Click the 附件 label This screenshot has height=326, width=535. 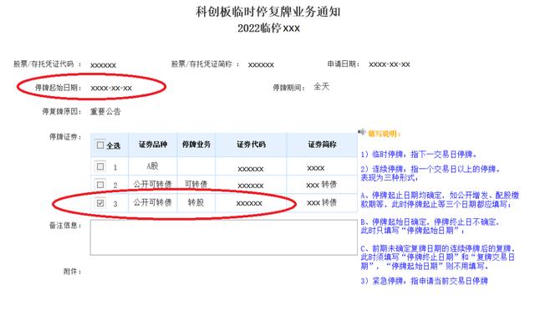(73, 272)
